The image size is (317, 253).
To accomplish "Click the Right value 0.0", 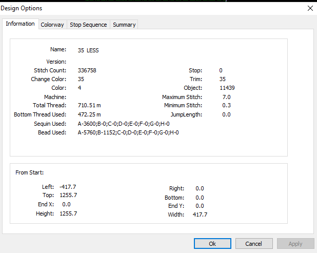I will (x=200, y=188).
